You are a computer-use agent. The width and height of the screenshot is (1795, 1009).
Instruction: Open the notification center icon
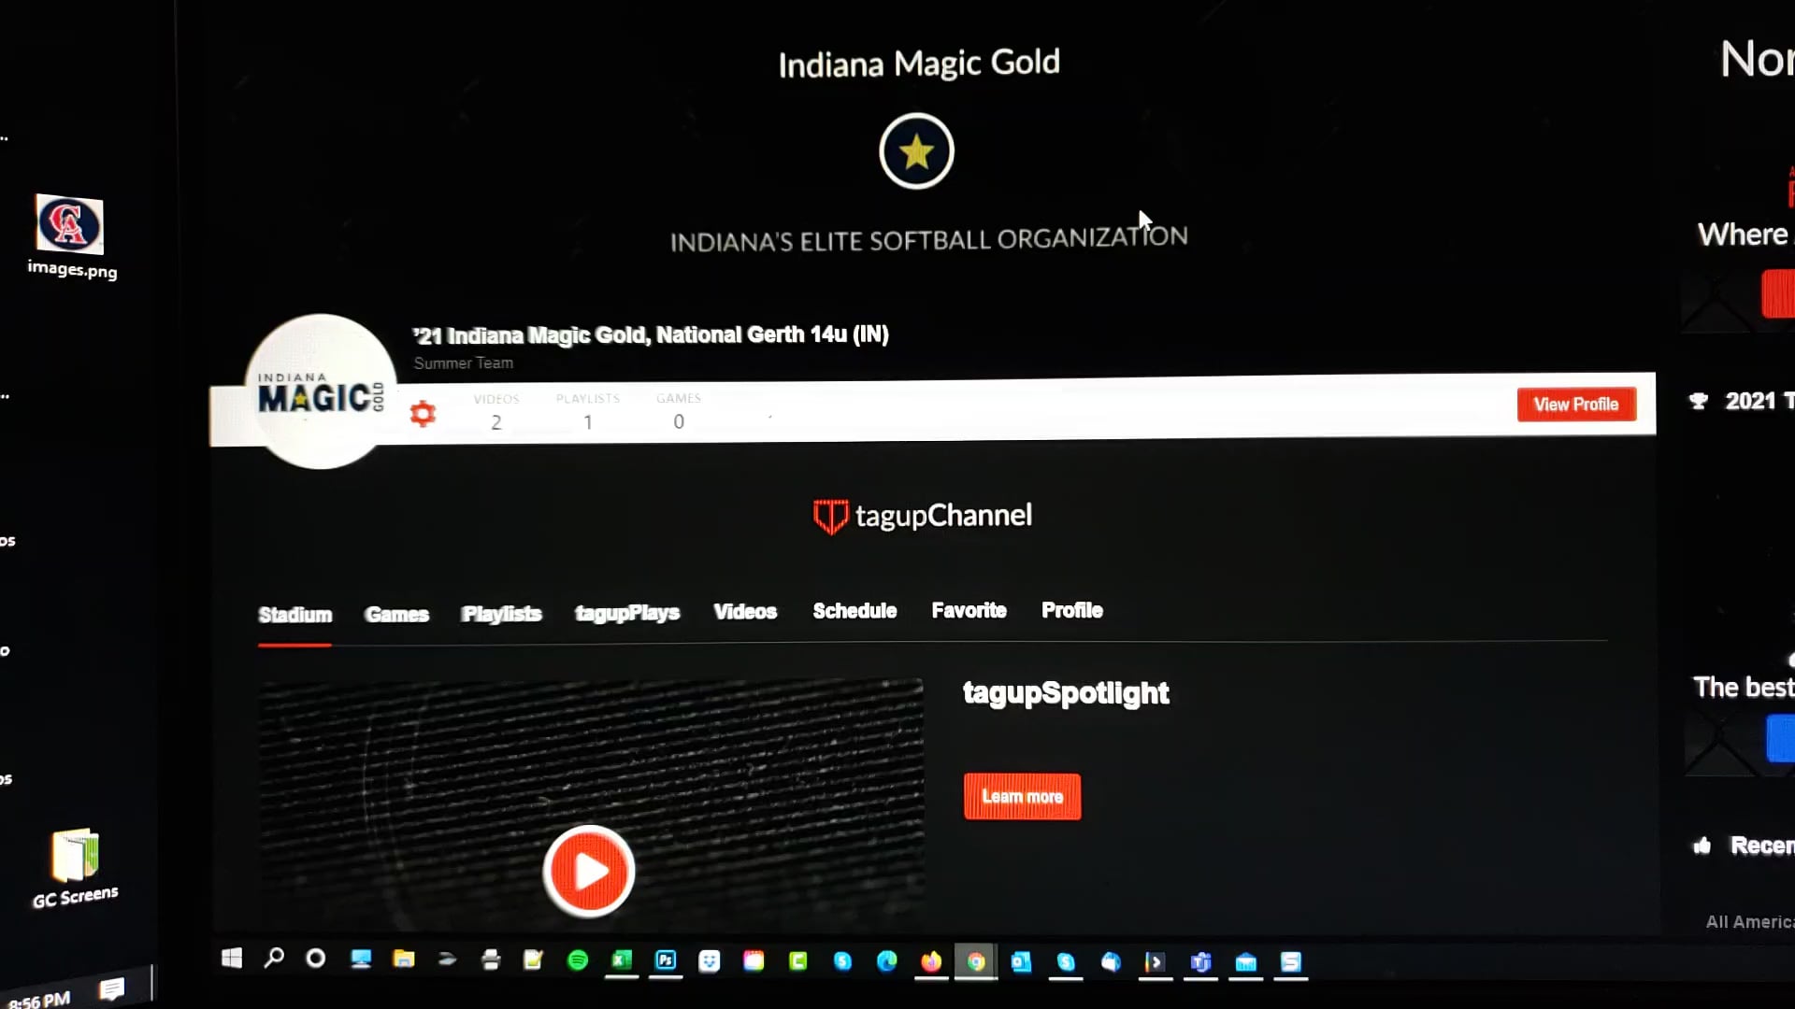pos(111,989)
